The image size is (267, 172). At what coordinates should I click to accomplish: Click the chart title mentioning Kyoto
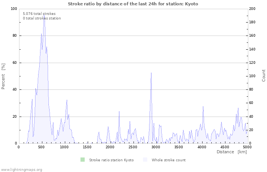click(133, 4)
